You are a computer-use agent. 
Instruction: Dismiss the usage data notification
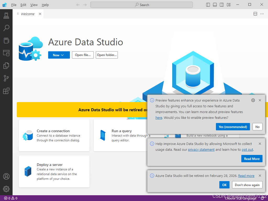point(260,144)
